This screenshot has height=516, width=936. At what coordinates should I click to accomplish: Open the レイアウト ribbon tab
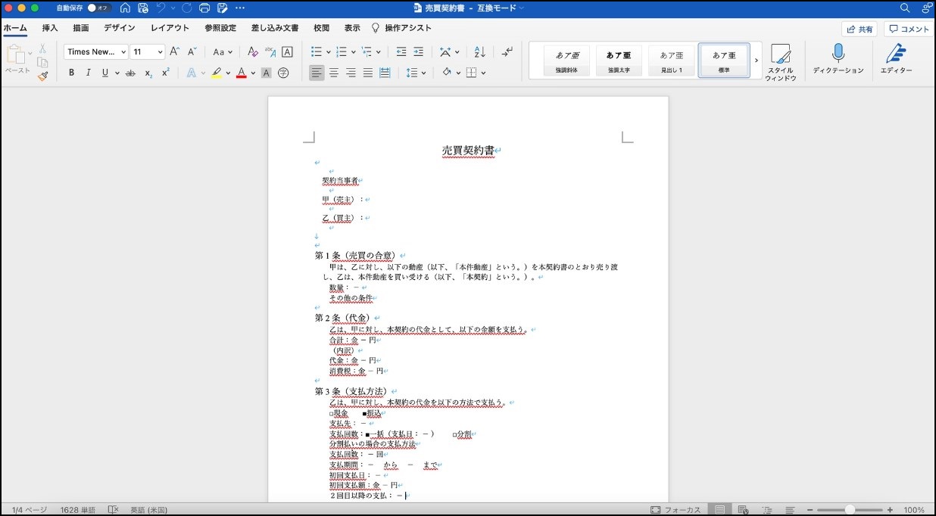tap(170, 28)
